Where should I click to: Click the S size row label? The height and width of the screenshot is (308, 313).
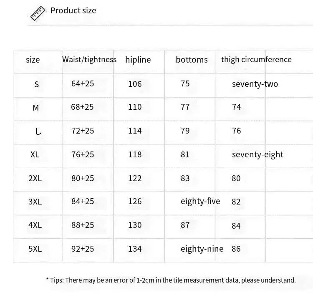36,84
